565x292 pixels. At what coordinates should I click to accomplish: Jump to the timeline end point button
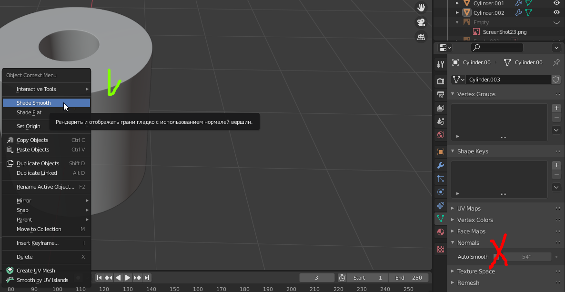click(x=147, y=278)
